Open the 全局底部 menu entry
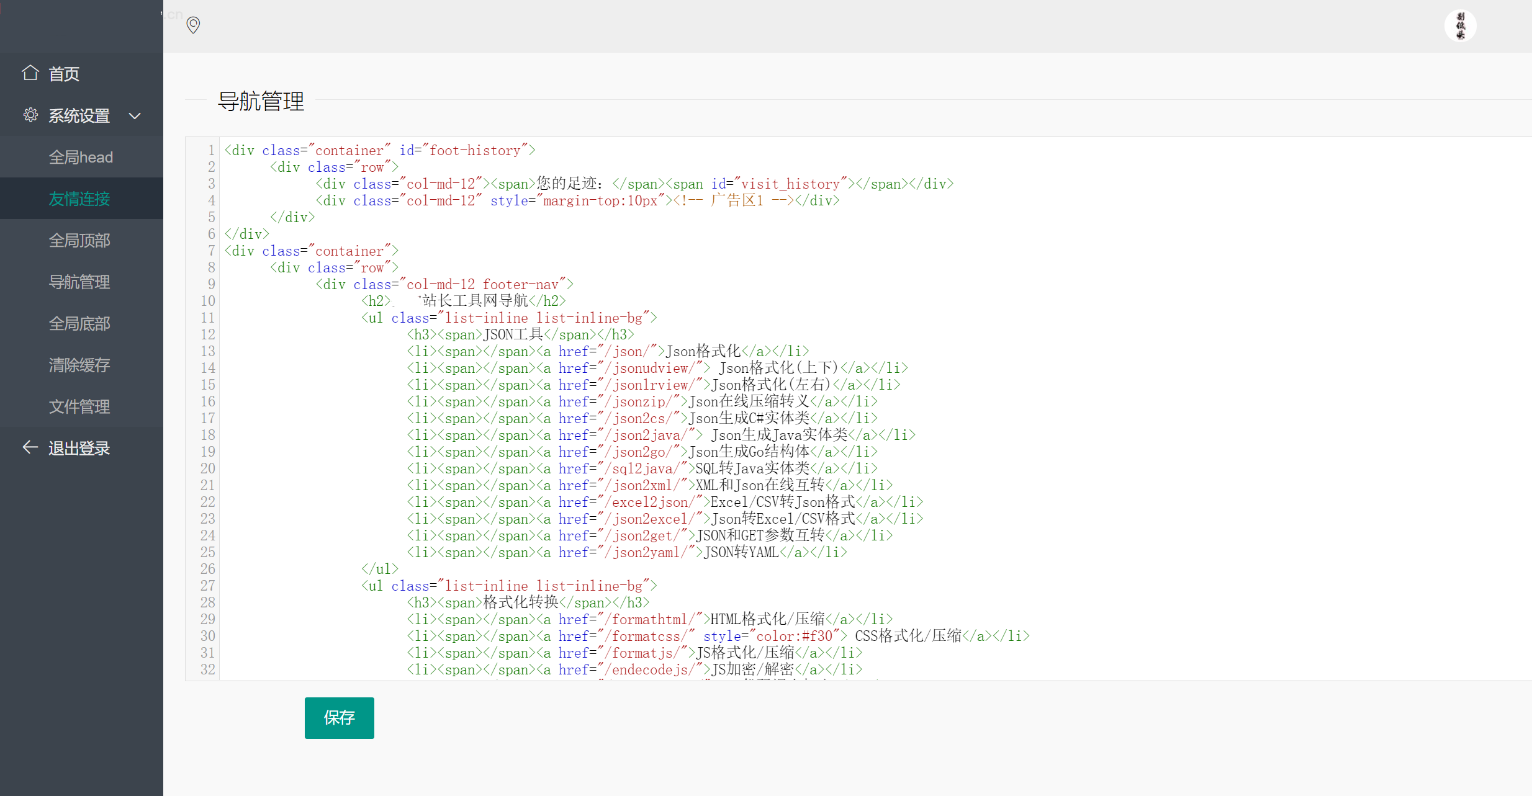This screenshot has height=796, width=1532. point(81,323)
